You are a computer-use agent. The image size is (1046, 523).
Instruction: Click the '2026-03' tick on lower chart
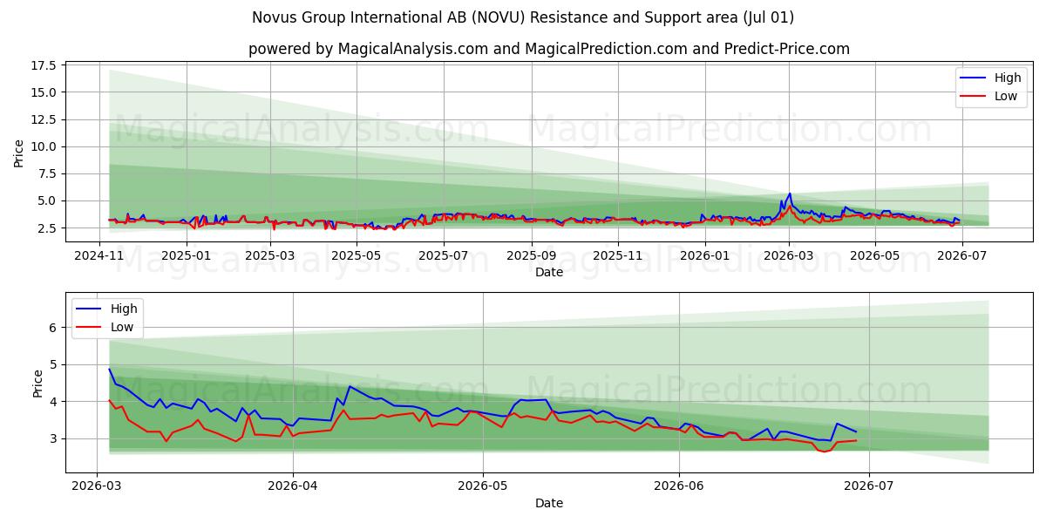pyautogui.click(x=97, y=486)
